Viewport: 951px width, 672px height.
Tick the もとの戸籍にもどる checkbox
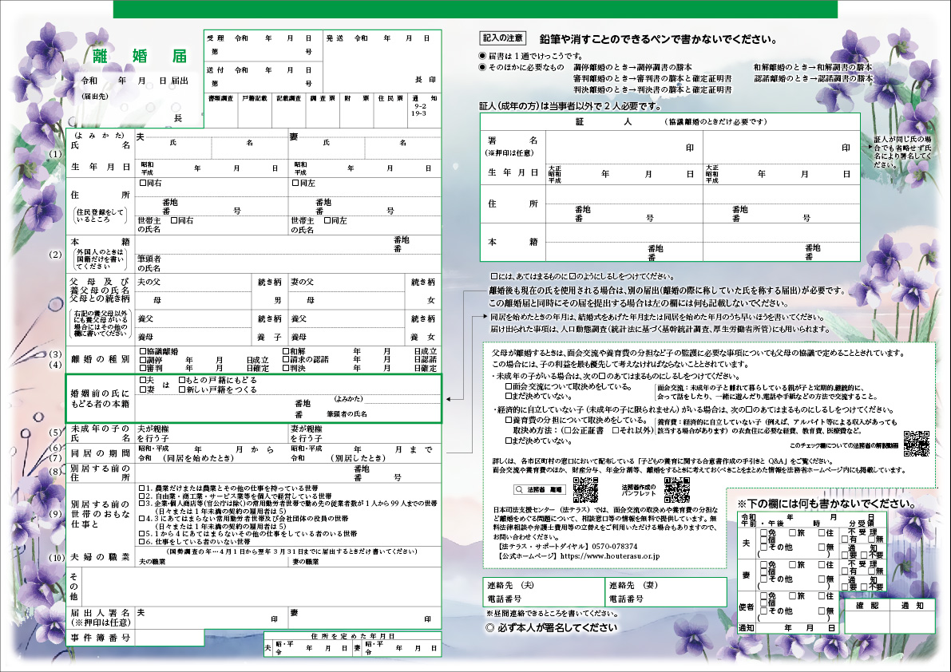(x=182, y=381)
